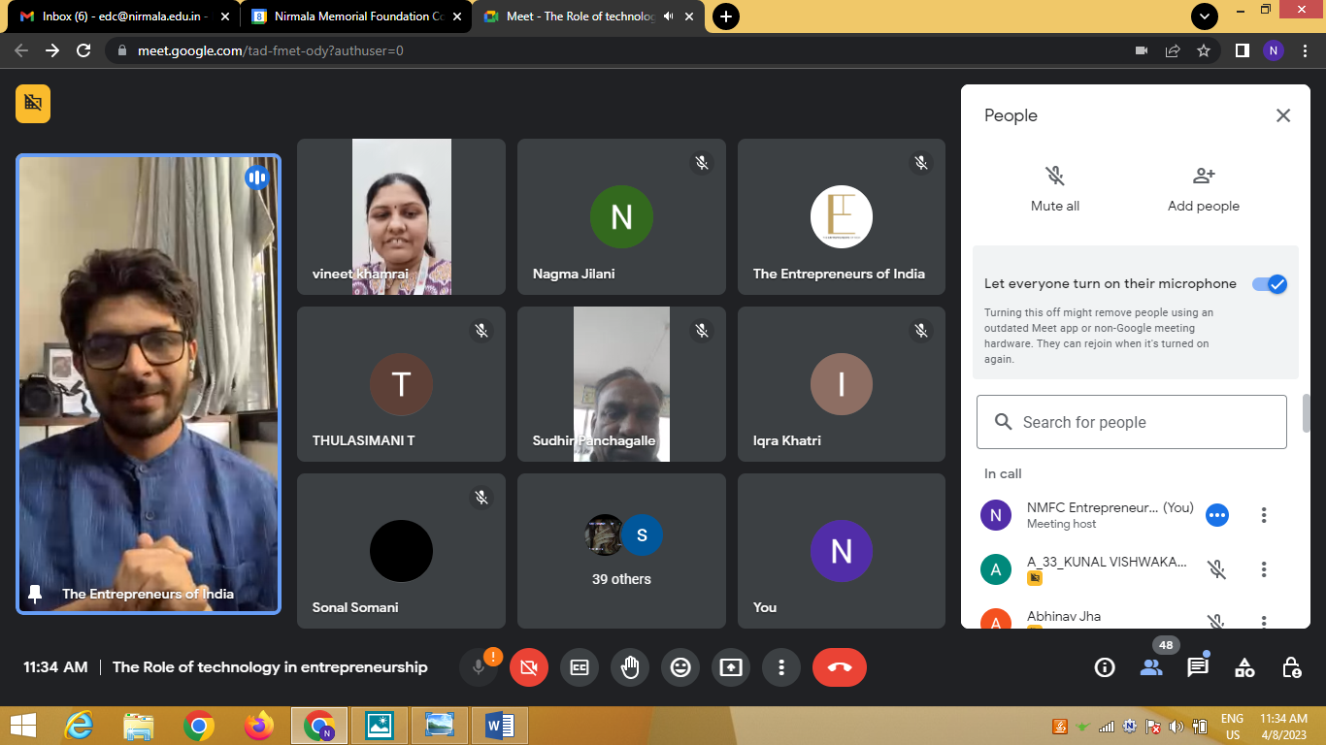The image size is (1326, 745).
Task: Turn on the camera
Action: [x=529, y=667]
